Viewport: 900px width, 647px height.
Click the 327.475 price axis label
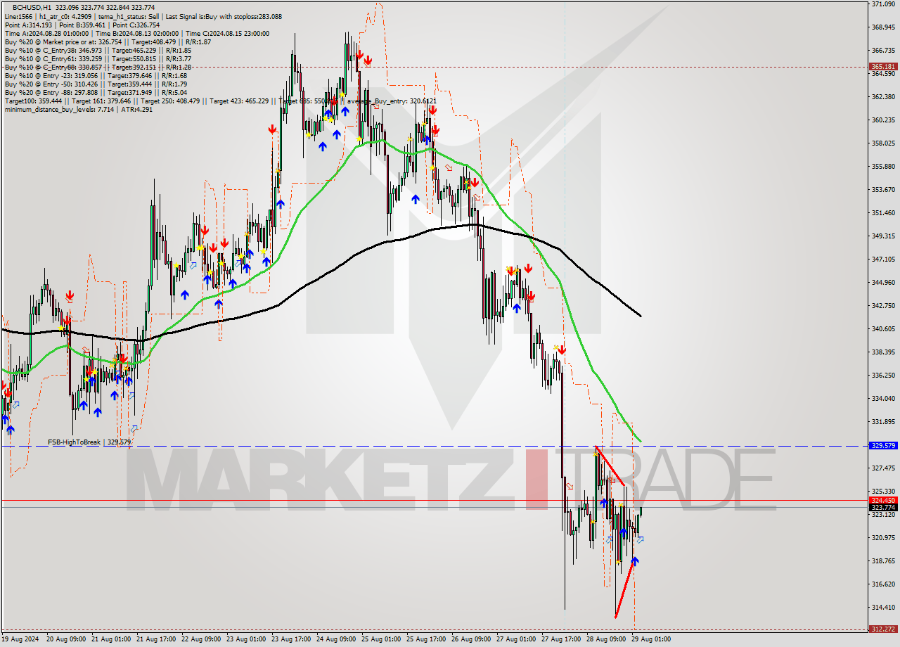(882, 468)
